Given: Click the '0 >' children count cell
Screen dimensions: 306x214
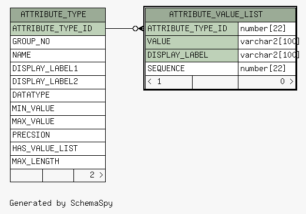Looking at the screenshot, I should tap(267, 82).
